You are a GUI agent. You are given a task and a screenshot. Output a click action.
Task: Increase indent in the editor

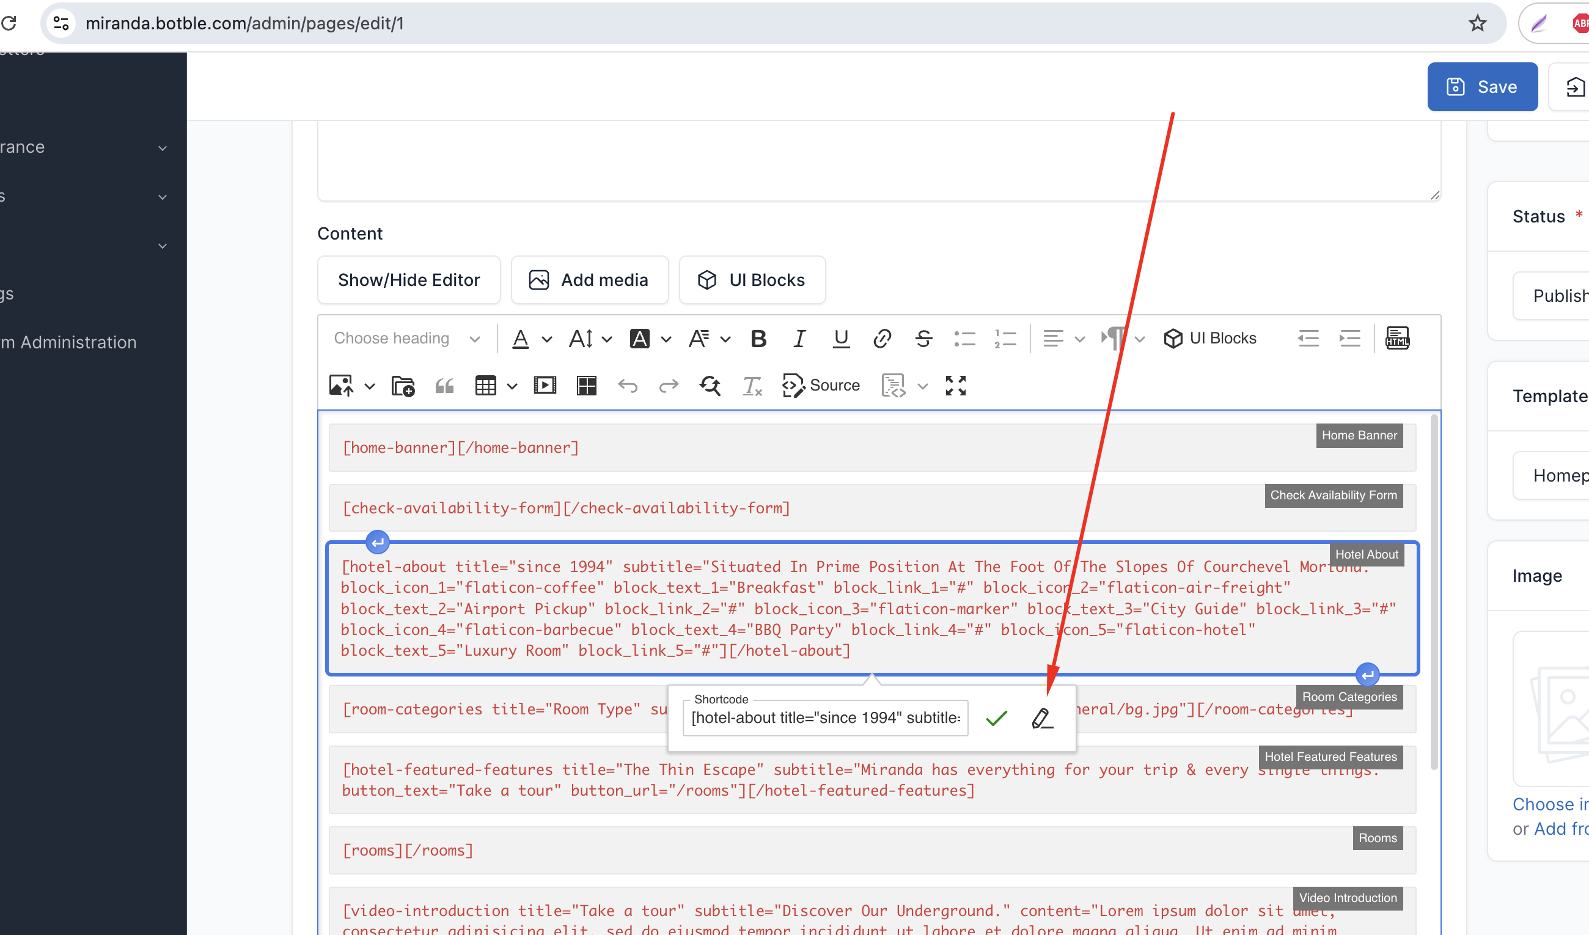[x=1350, y=339]
